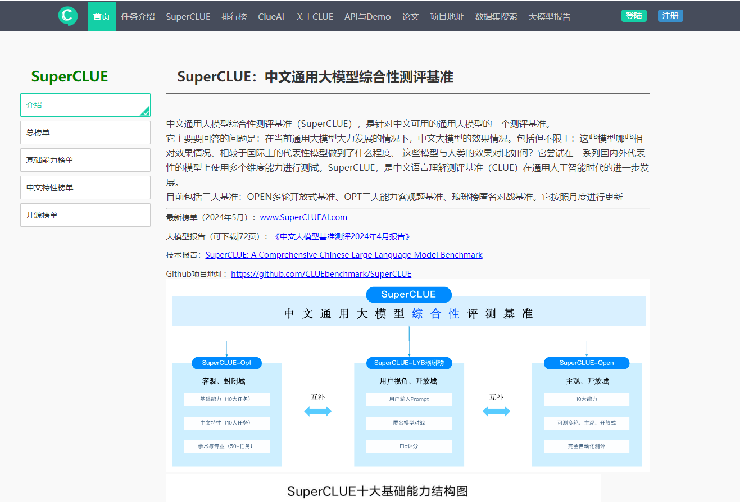Click the SuperCLUE-Open label in the diagram
Viewport: 740px width, 502px height.
pyautogui.click(x=587, y=363)
